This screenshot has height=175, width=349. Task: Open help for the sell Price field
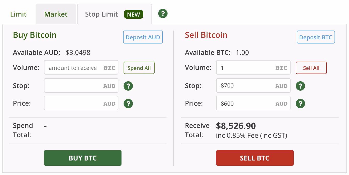click(300, 103)
